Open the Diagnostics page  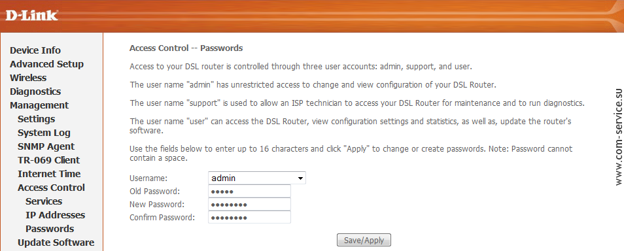[x=35, y=92]
